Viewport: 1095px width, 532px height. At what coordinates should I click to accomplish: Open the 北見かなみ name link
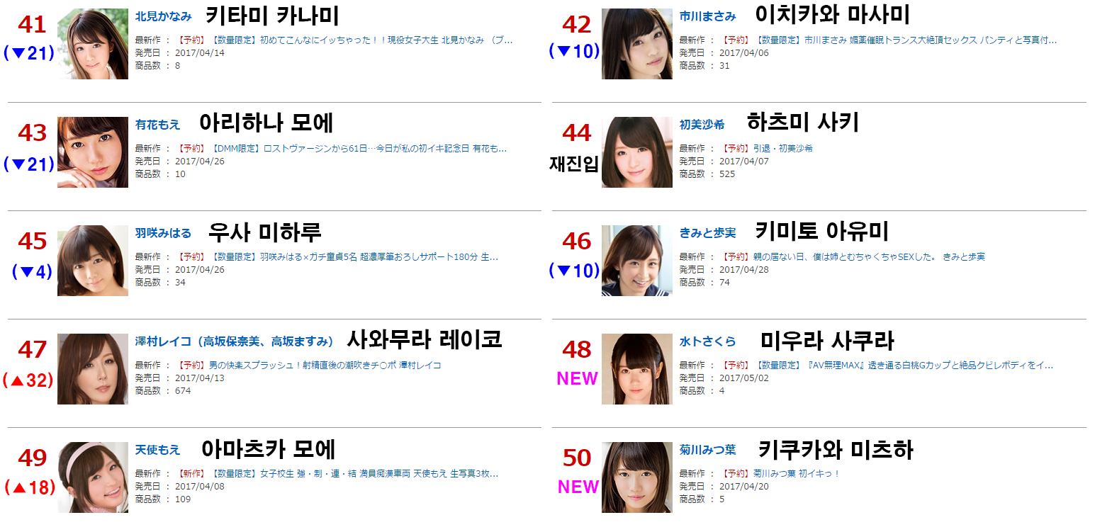point(163,16)
